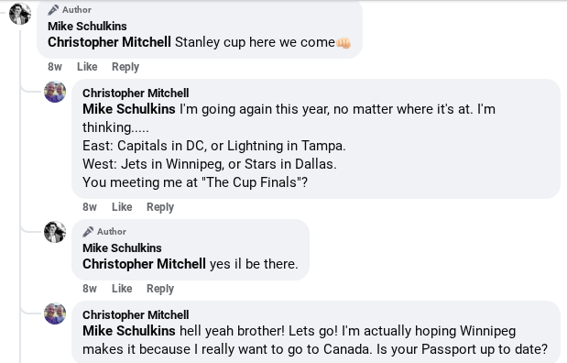
Task: Click Mike Schulkins' avatar on 'yes il be there' reply
Action: click(55, 232)
